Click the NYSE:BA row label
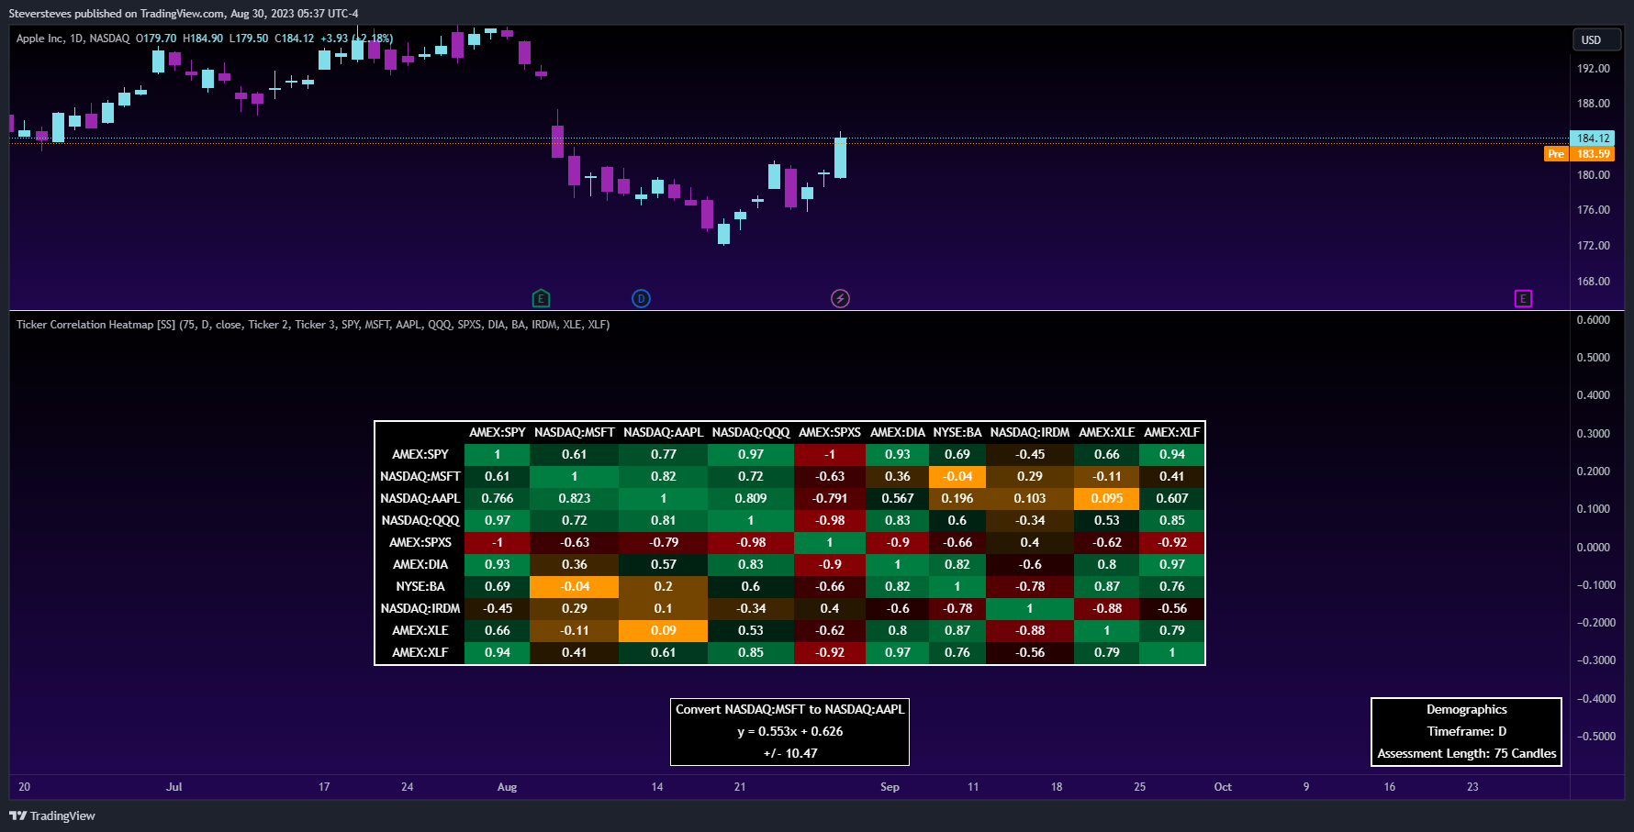Image resolution: width=1634 pixels, height=832 pixels. (x=420, y=586)
